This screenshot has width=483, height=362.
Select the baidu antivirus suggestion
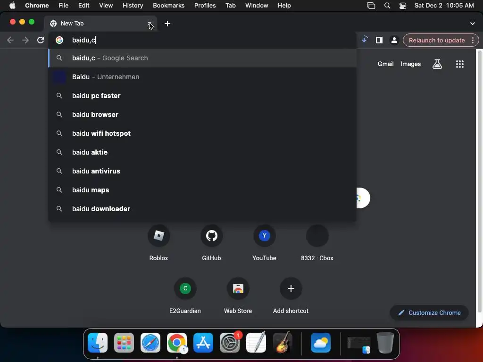click(202, 171)
